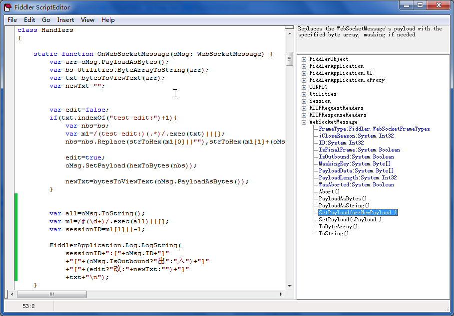454x316 pixels.
Task: Select the PayloadAsBytes() method
Action: [343, 198]
